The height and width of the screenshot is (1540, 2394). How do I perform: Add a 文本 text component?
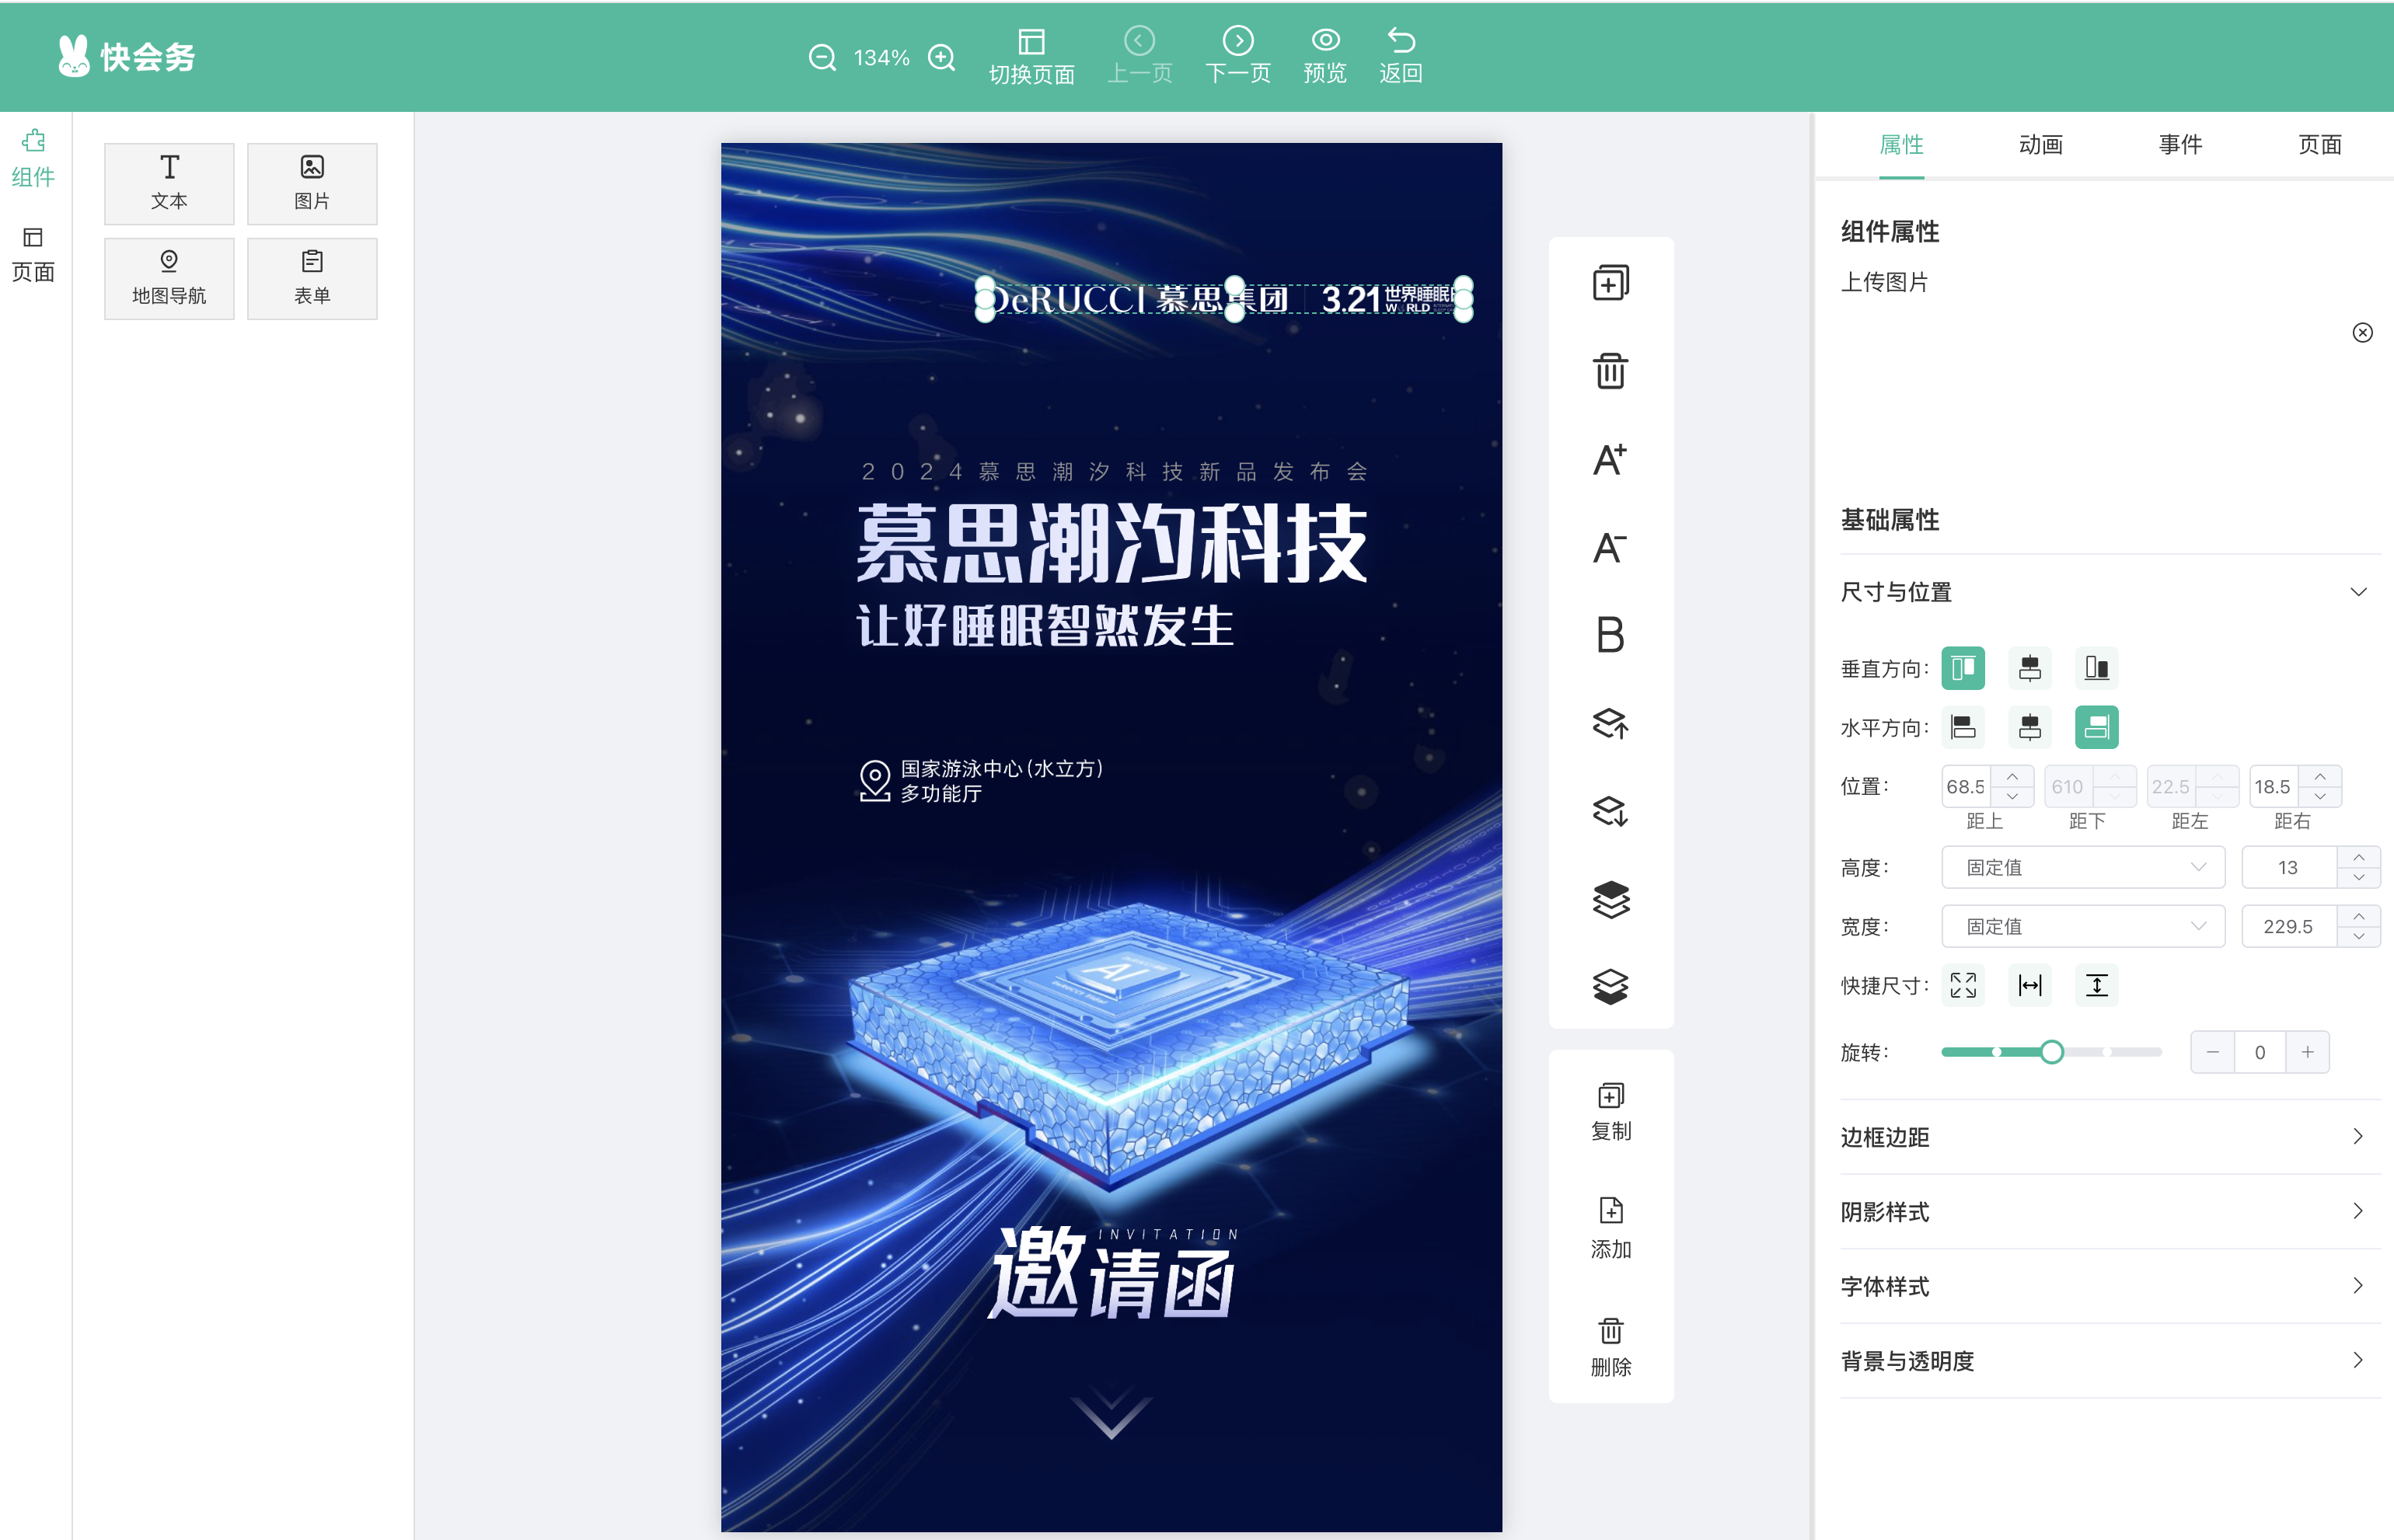click(x=169, y=183)
